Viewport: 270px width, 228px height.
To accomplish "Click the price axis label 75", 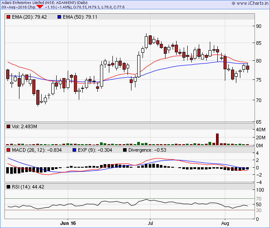I will tap(258, 80).
